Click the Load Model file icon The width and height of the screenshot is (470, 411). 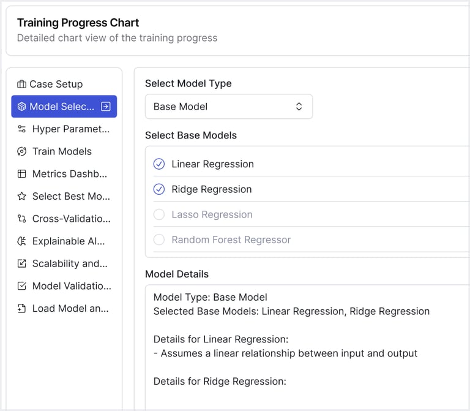tap(22, 309)
